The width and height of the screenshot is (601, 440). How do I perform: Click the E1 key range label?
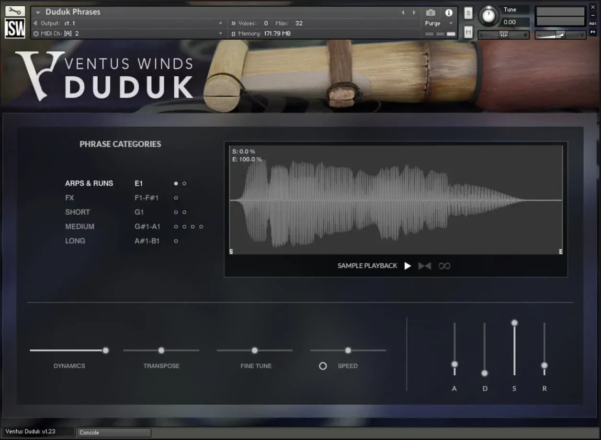coord(139,183)
